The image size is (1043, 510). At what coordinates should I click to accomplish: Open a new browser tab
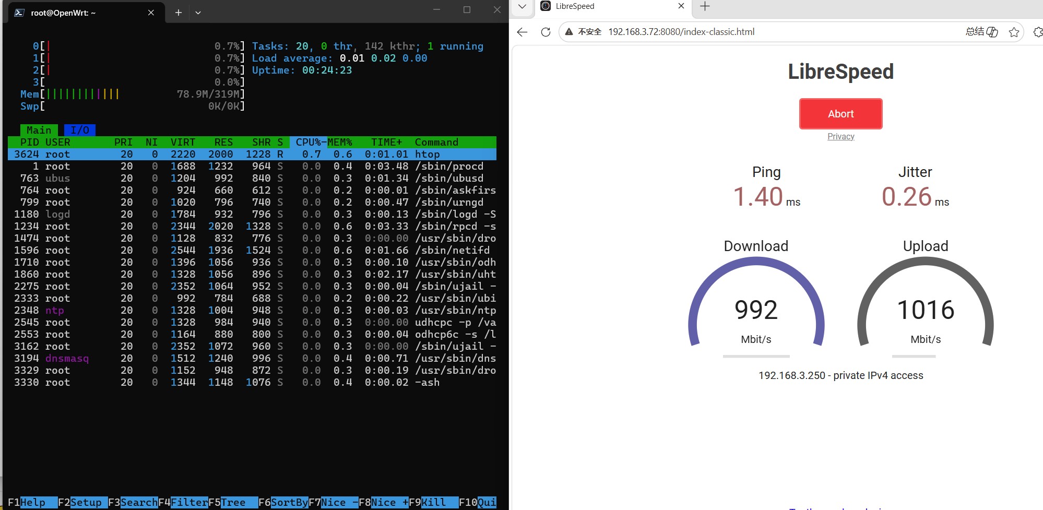coord(705,6)
